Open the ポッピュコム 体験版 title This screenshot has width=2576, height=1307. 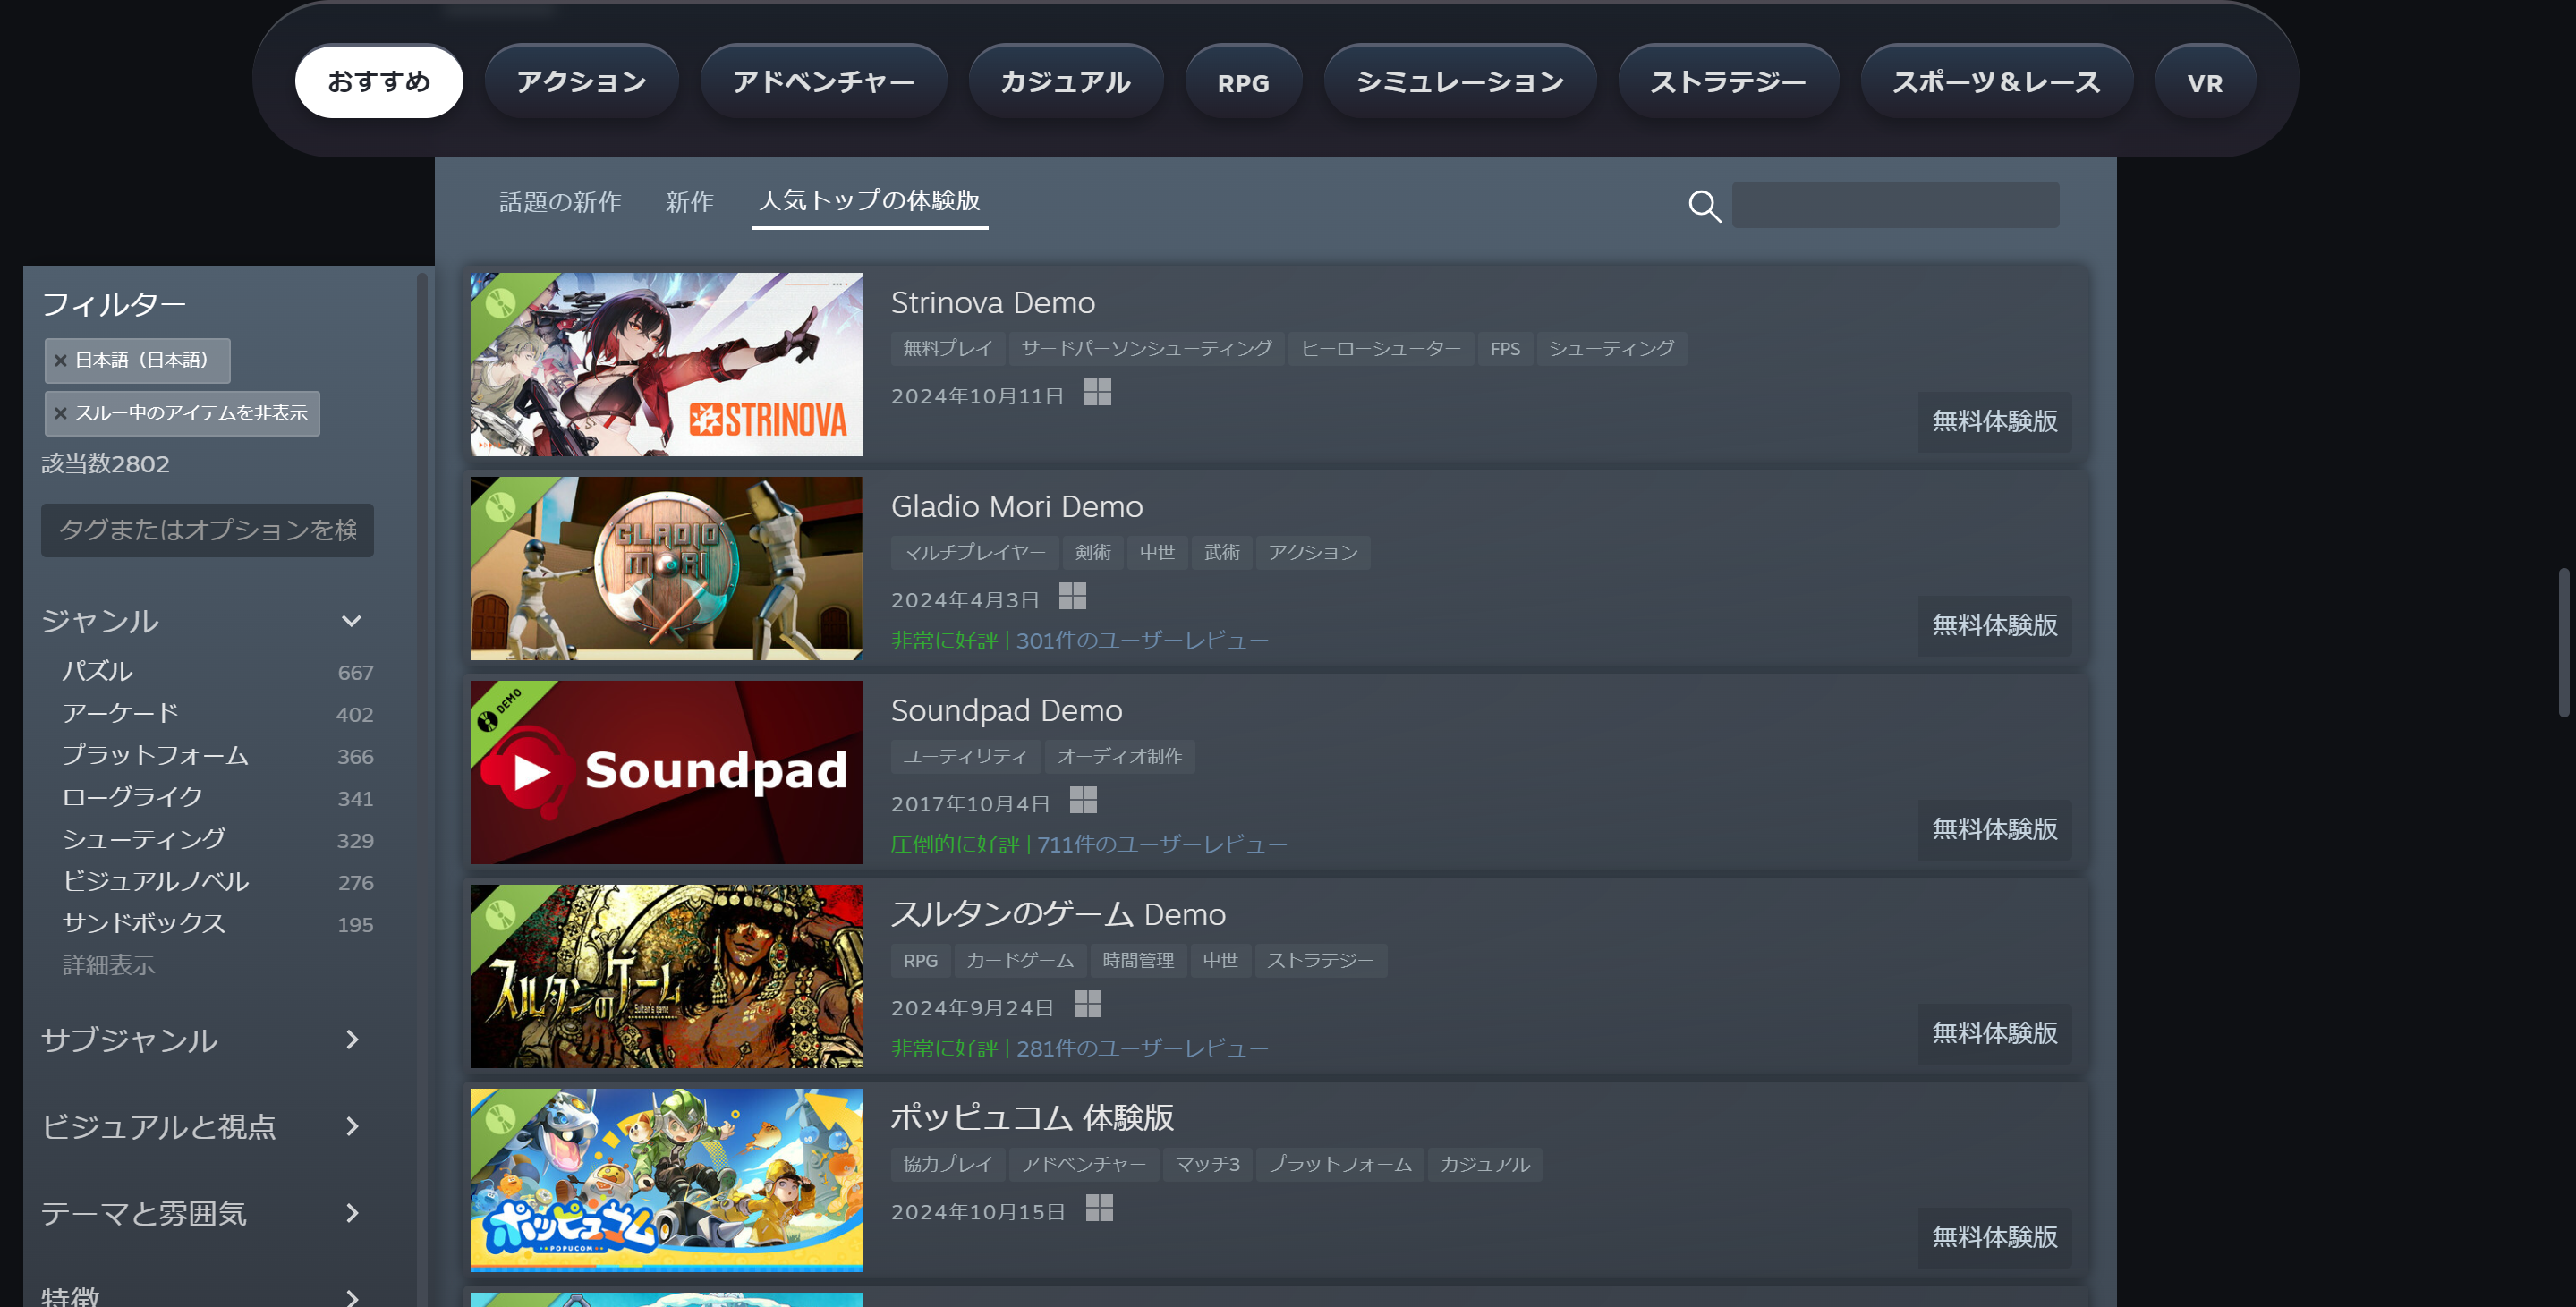pyautogui.click(x=1032, y=1118)
